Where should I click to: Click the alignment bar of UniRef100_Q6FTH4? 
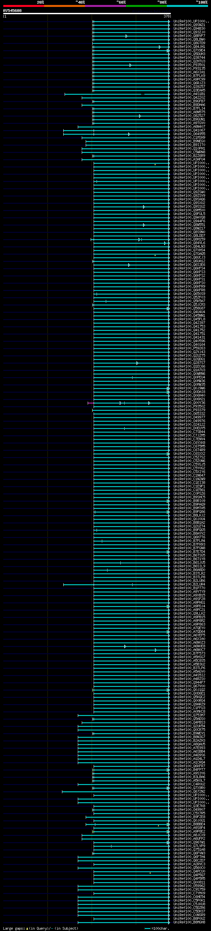[124, 857]
